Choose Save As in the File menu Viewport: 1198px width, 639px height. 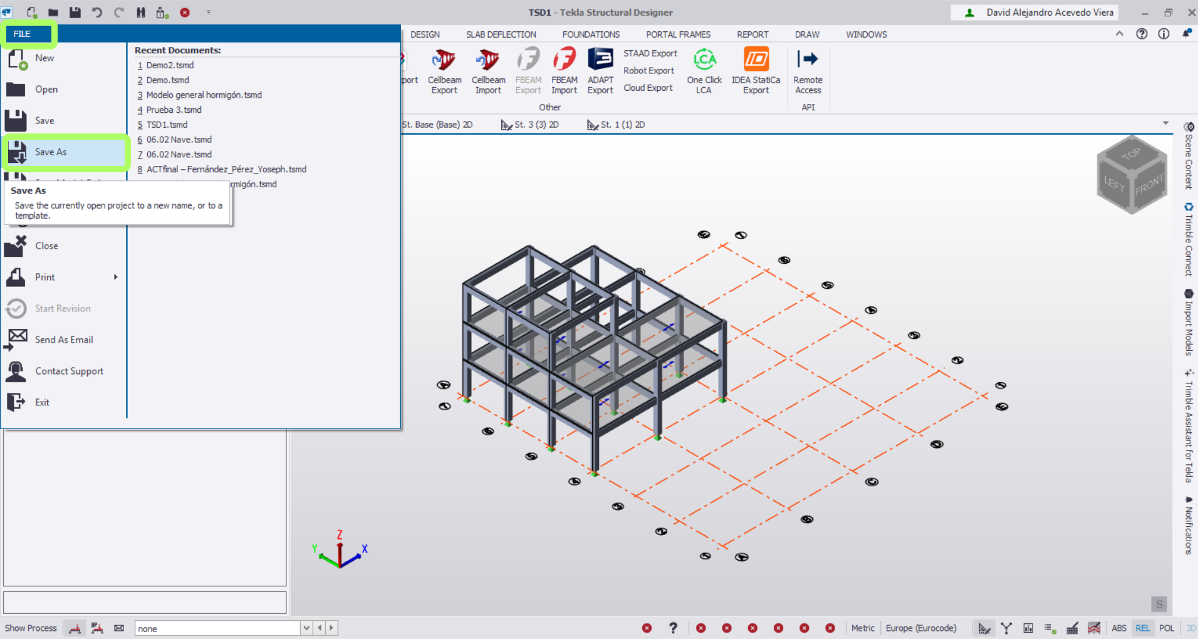click(65, 152)
